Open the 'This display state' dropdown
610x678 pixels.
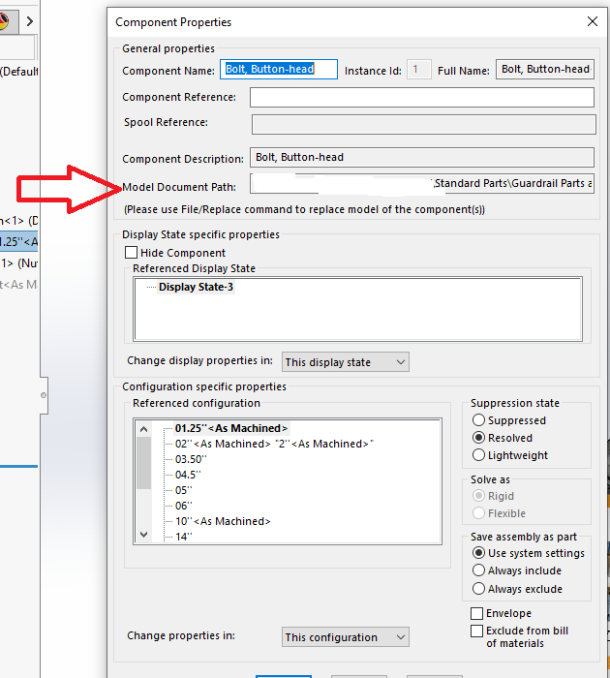[345, 362]
